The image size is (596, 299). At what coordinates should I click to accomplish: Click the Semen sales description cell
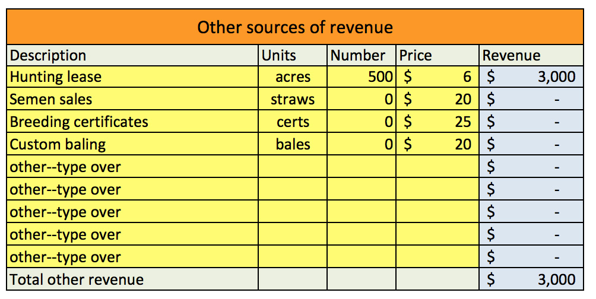pyautogui.click(x=133, y=99)
